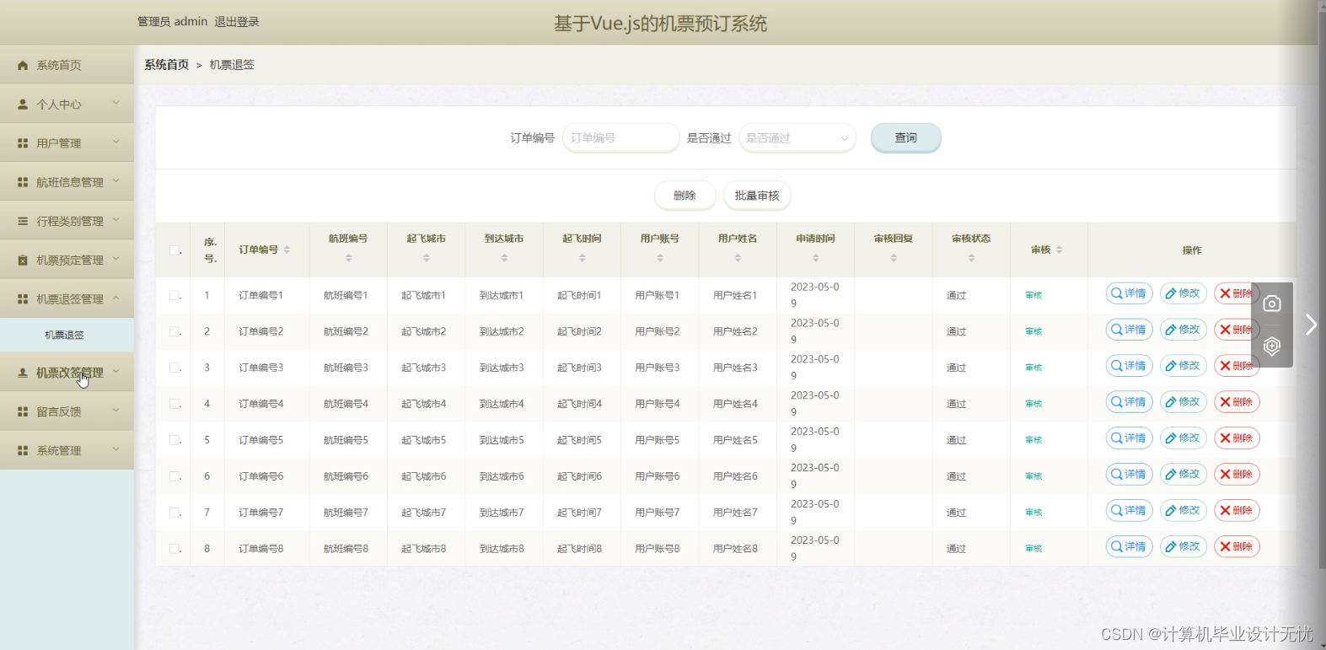
Task: Click 详情 for row 订单编号8
Action: pos(1129,547)
